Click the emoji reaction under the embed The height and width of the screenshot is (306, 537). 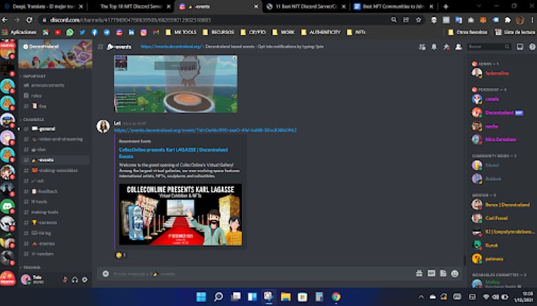pyautogui.click(x=121, y=255)
